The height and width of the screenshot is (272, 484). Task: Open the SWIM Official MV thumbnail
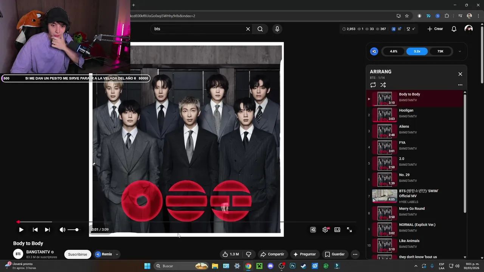(x=385, y=196)
